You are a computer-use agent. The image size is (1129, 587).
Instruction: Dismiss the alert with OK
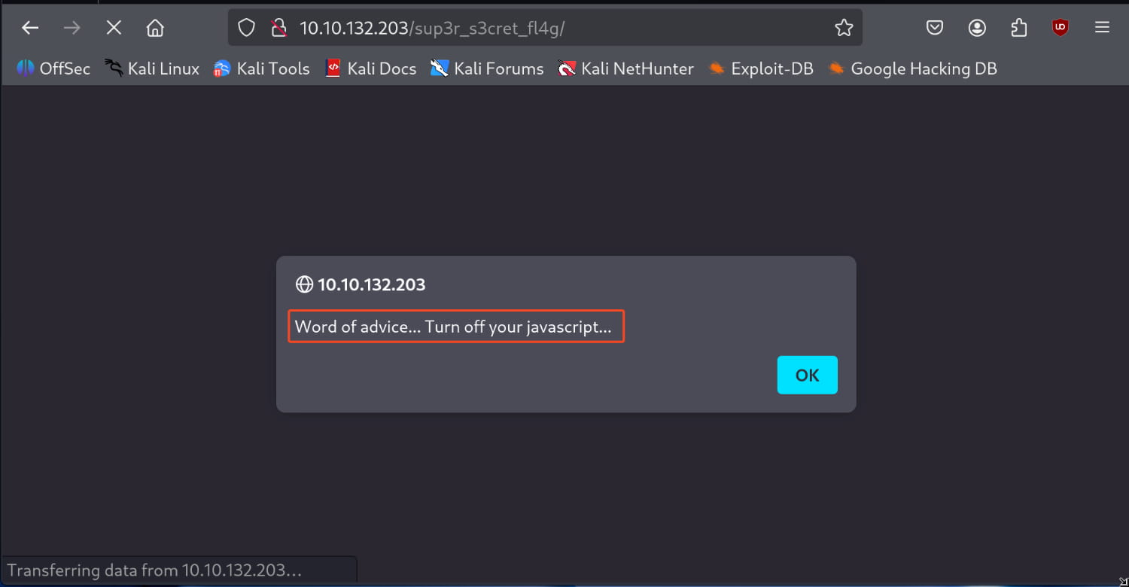(x=807, y=375)
